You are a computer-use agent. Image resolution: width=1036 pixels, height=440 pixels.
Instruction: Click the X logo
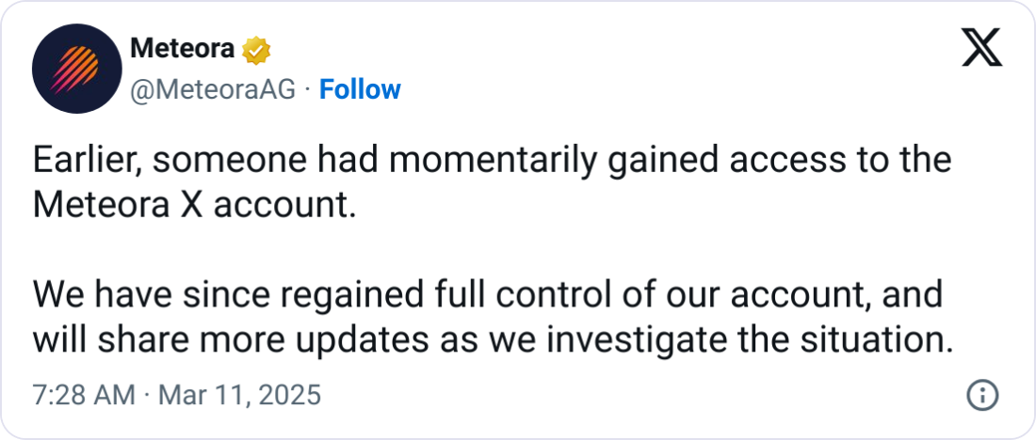pos(981,49)
